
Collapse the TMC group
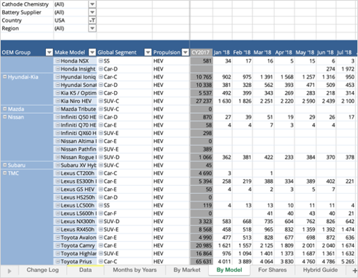tap(5, 173)
